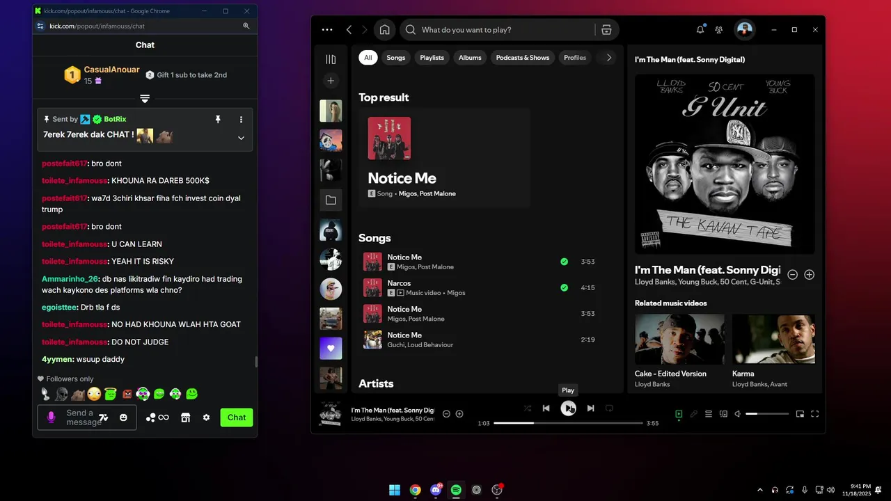Toggle shuffle in the Spotify player
The image size is (891, 501).
pos(527,408)
